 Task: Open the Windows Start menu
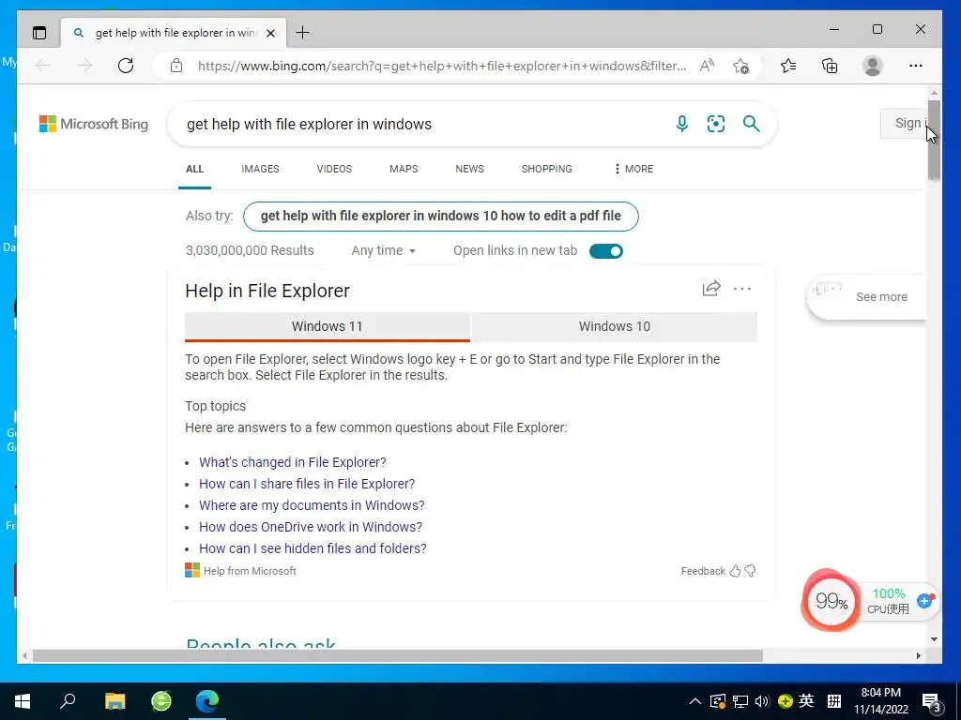[x=23, y=701]
